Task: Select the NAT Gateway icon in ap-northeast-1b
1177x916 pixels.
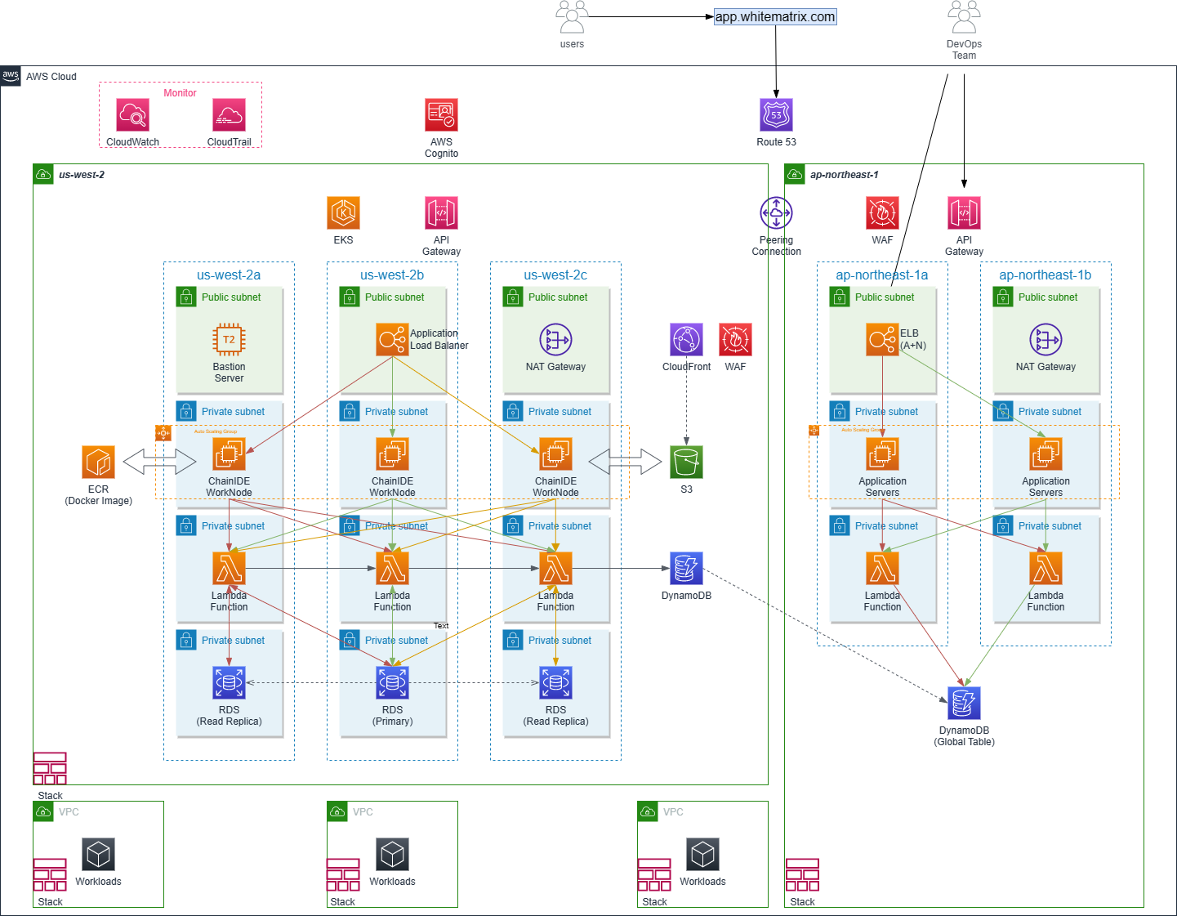Action: coord(1045,340)
